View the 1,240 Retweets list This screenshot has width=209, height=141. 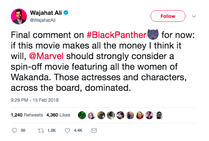click(x=27, y=115)
